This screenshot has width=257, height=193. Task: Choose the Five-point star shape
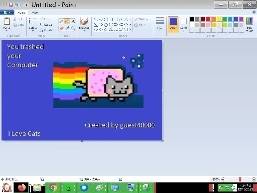point(106,30)
